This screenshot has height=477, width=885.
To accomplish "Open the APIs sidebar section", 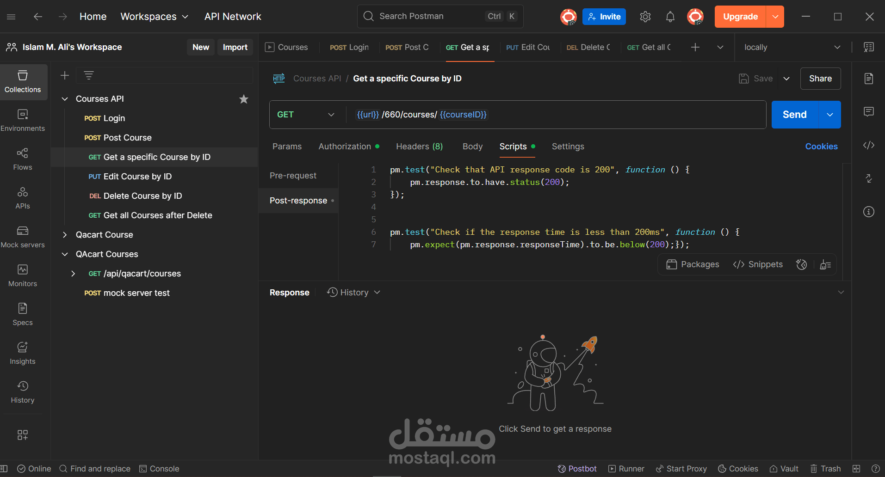I will coord(23,198).
